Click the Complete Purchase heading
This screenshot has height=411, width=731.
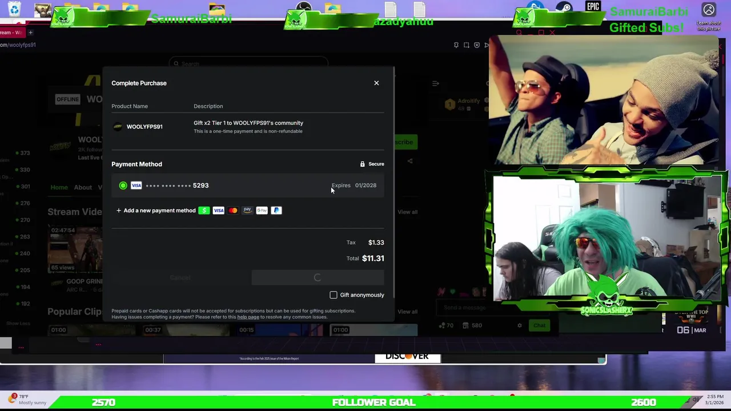pos(139,83)
